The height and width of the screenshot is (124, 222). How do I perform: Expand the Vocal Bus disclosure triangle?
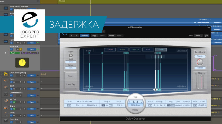pos(6,53)
